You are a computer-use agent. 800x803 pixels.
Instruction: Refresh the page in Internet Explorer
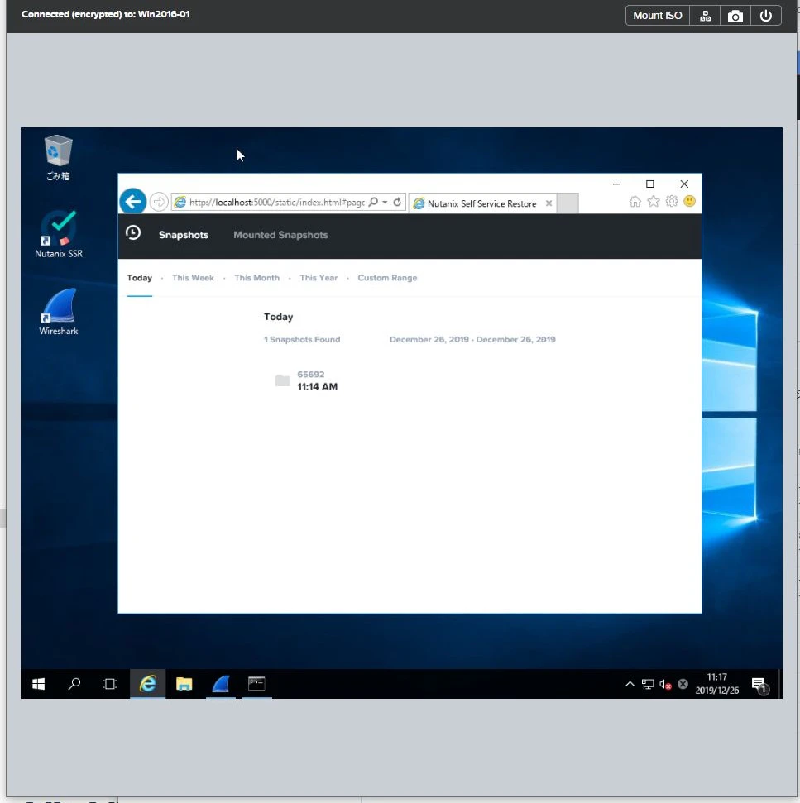pos(397,202)
